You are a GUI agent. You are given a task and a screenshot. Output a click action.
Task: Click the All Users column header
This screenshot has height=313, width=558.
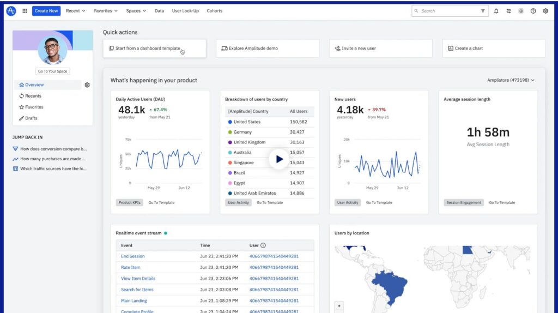(298, 111)
